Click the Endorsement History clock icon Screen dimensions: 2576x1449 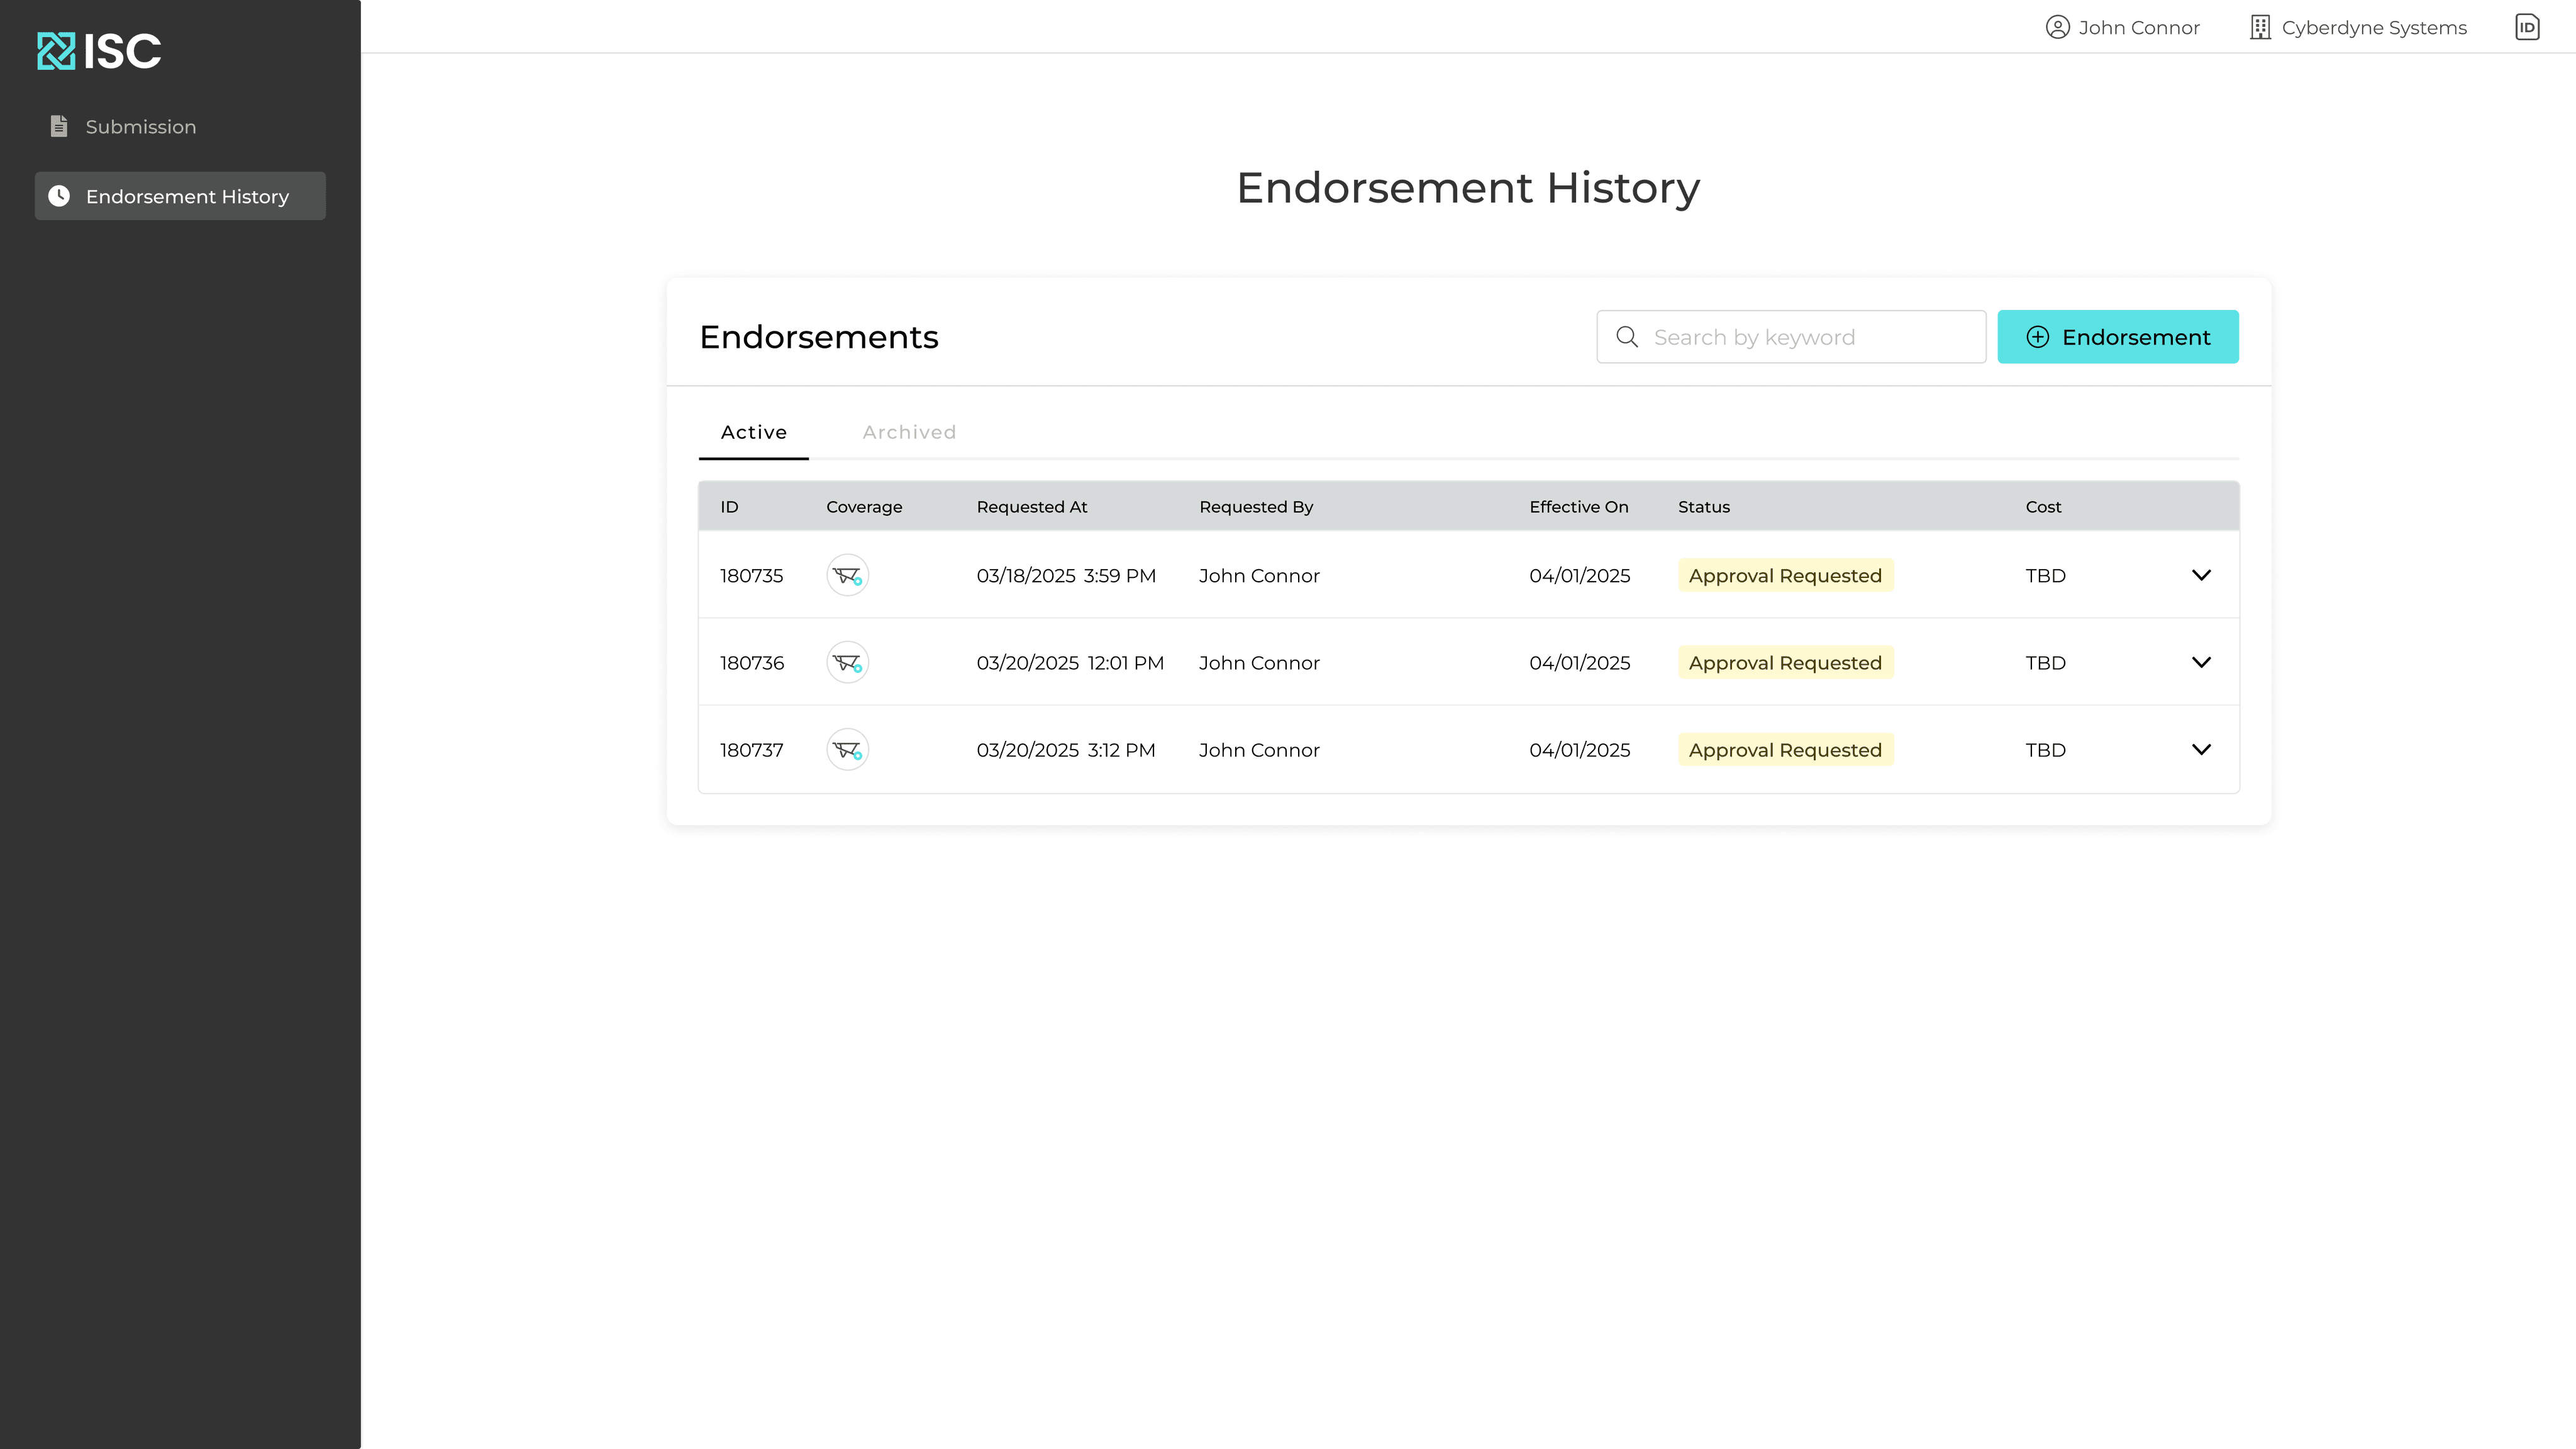(59, 196)
